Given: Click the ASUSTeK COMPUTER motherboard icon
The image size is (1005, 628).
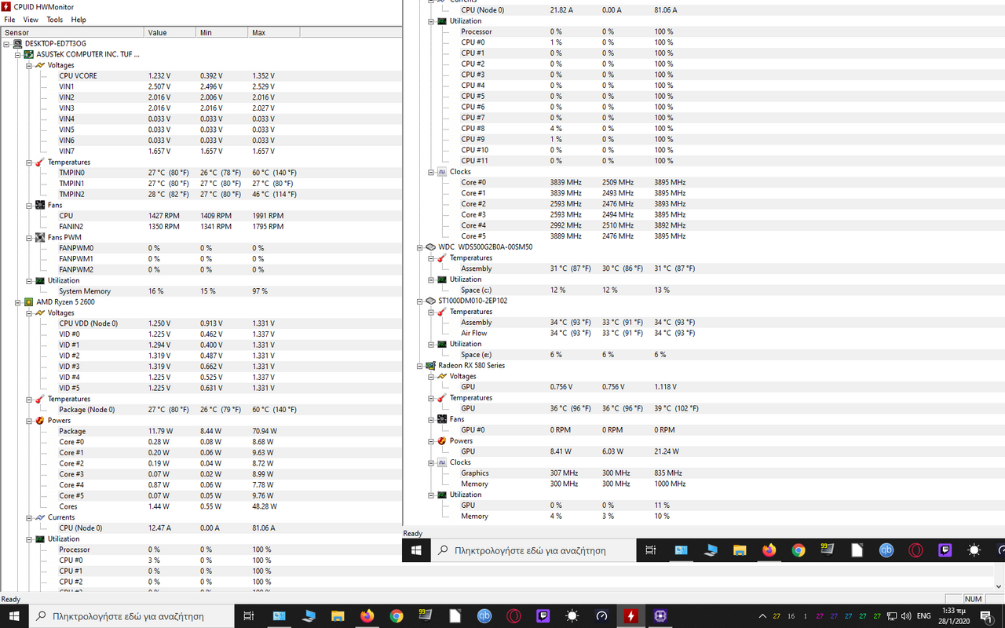Looking at the screenshot, I should [29, 55].
